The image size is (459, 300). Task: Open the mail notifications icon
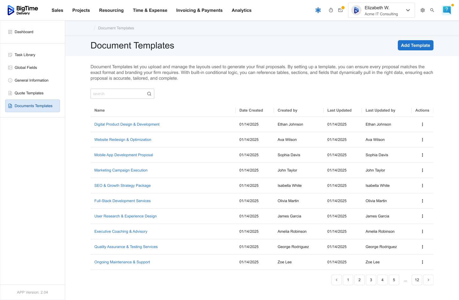click(340, 10)
